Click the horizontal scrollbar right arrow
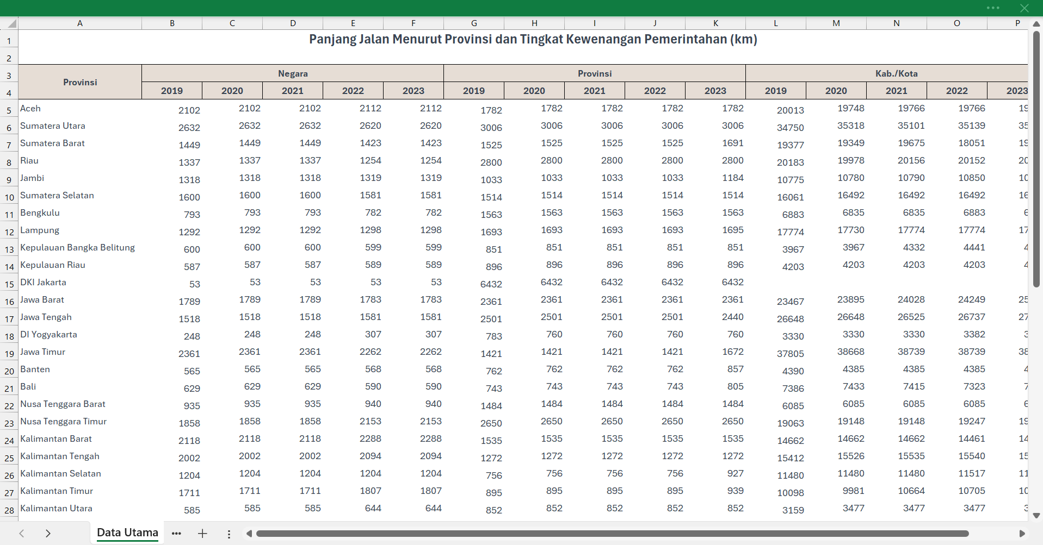The width and height of the screenshot is (1043, 545). click(x=1022, y=534)
